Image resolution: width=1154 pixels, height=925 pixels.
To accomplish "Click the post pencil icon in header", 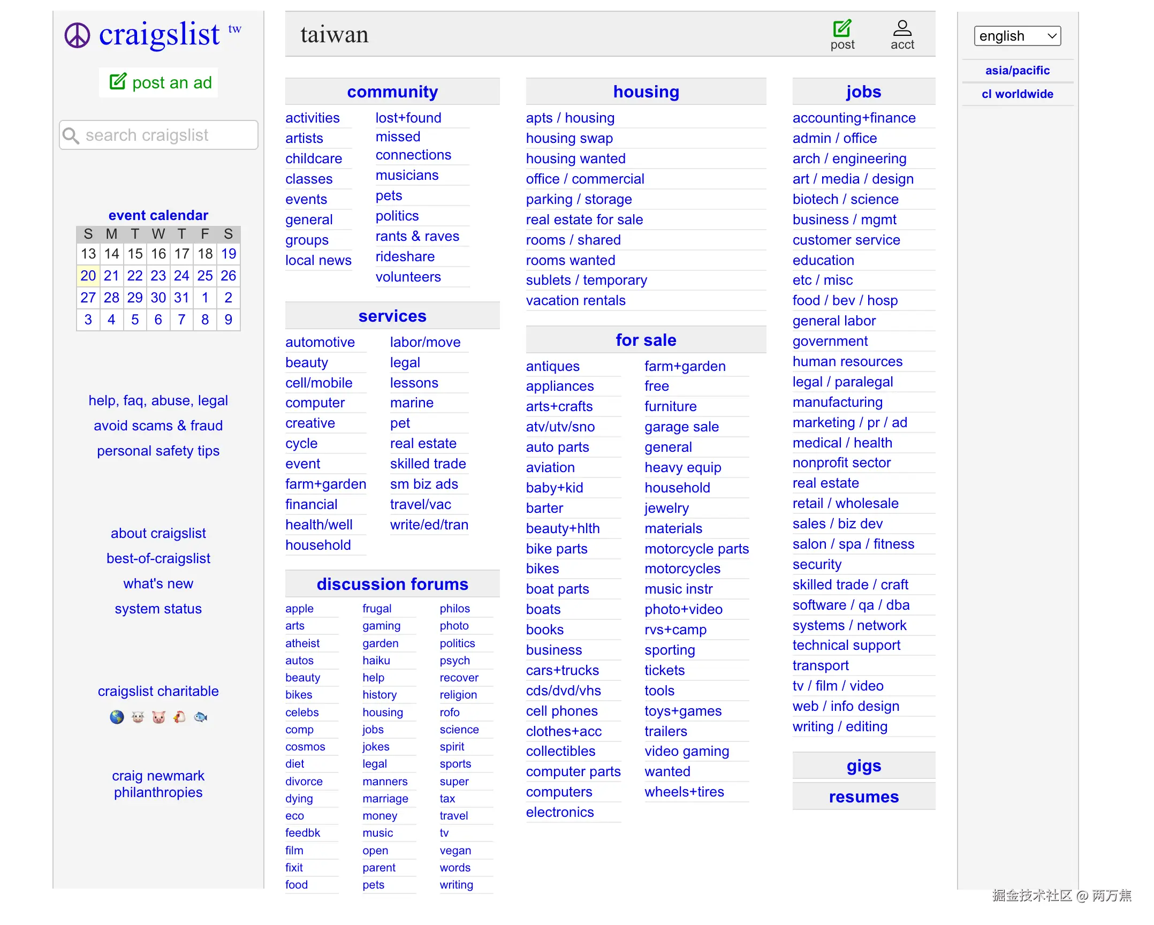I will pos(841,28).
